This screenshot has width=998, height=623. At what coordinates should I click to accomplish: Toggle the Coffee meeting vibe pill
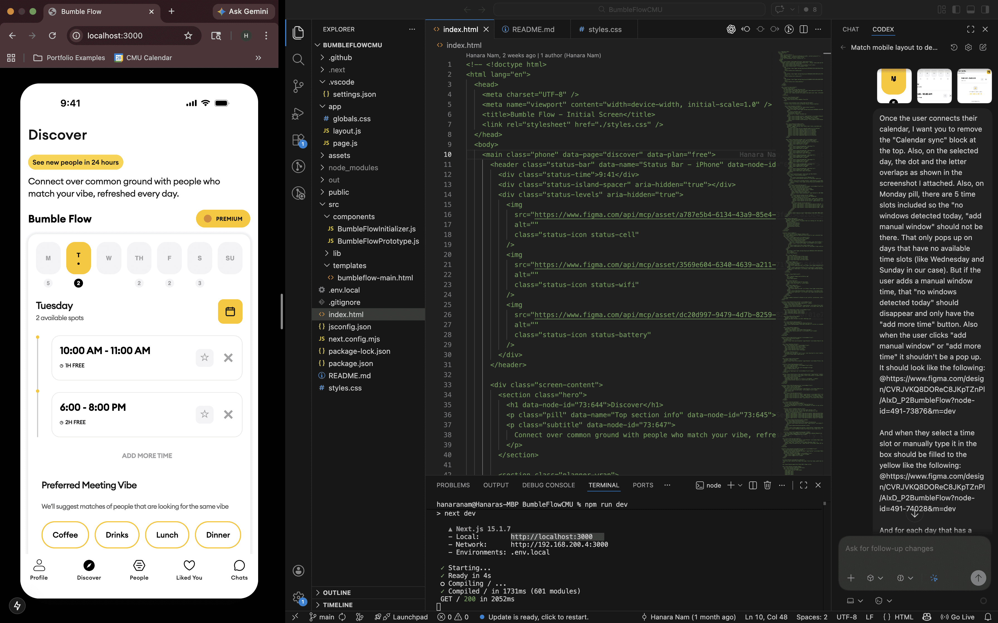pyautogui.click(x=65, y=535)
